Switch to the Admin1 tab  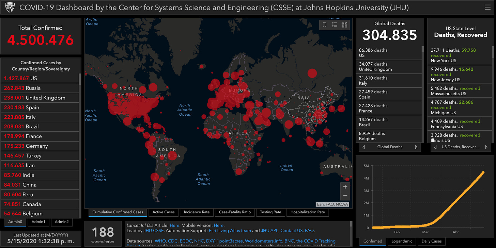coord(38,222)
